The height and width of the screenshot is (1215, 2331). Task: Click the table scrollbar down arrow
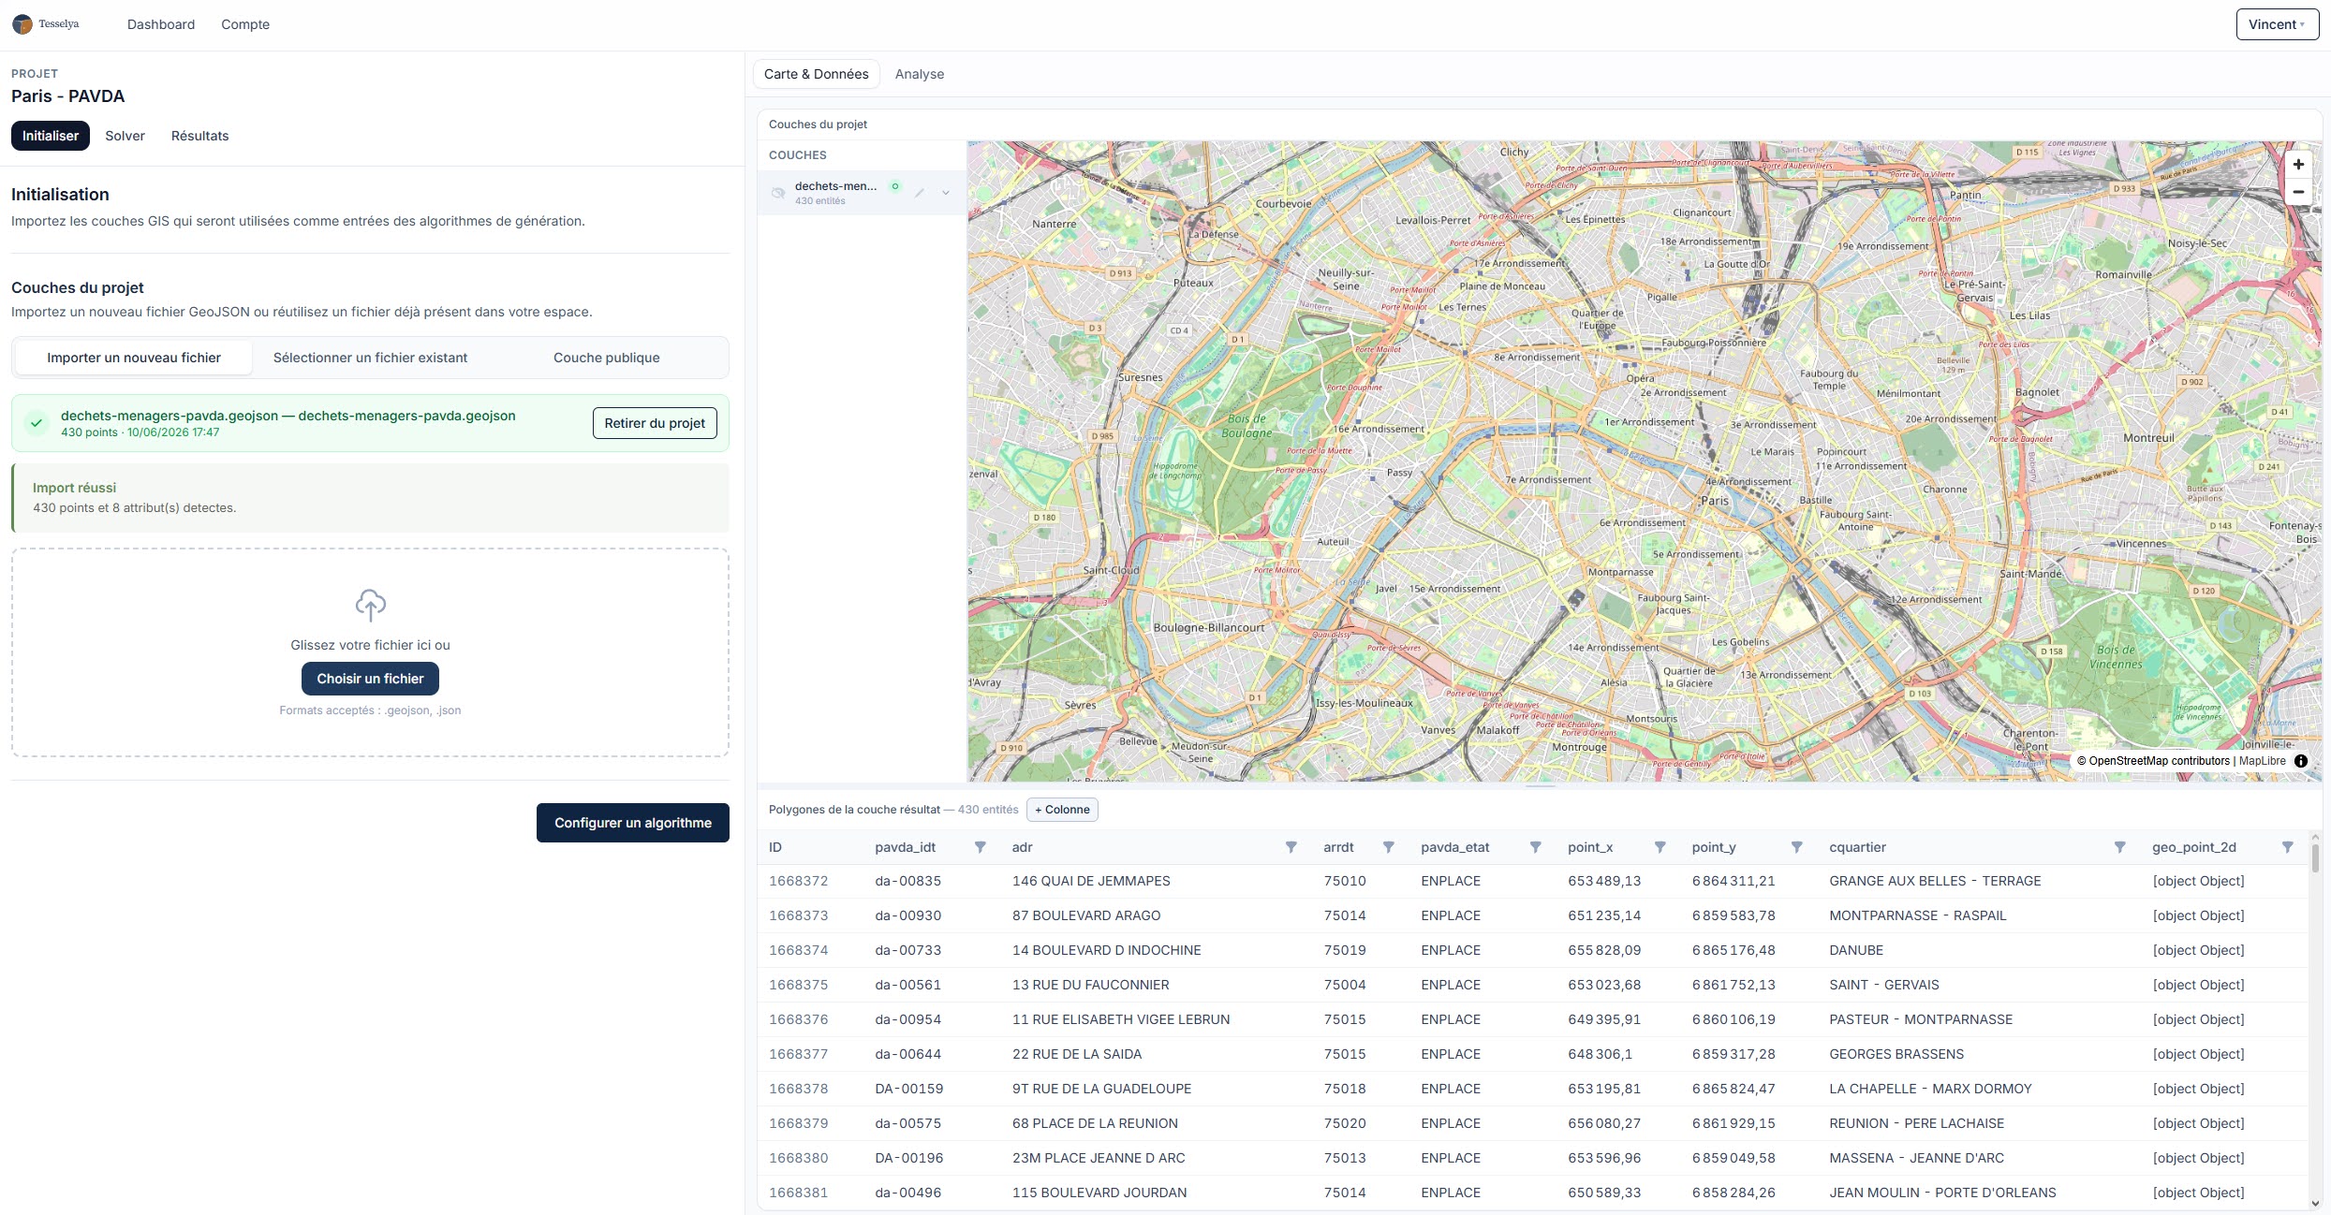(2315, 1204)
